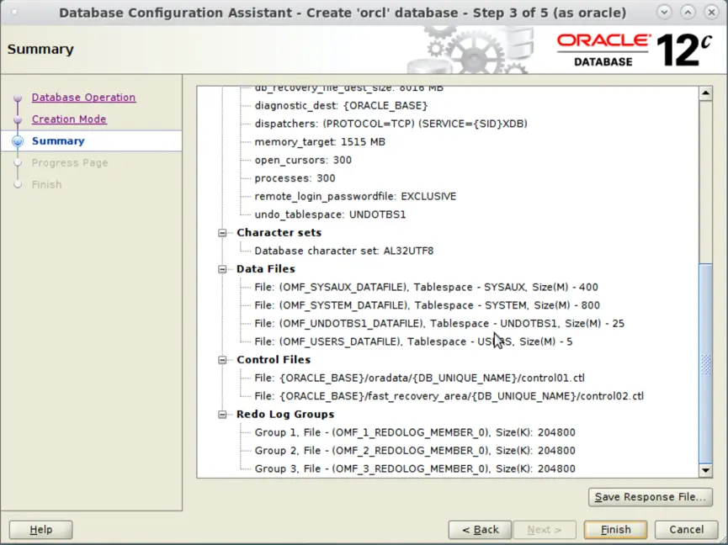Screen dimensions: 728x545
Task: Click the 'Character sets' heading label
Action: (279, 233)
